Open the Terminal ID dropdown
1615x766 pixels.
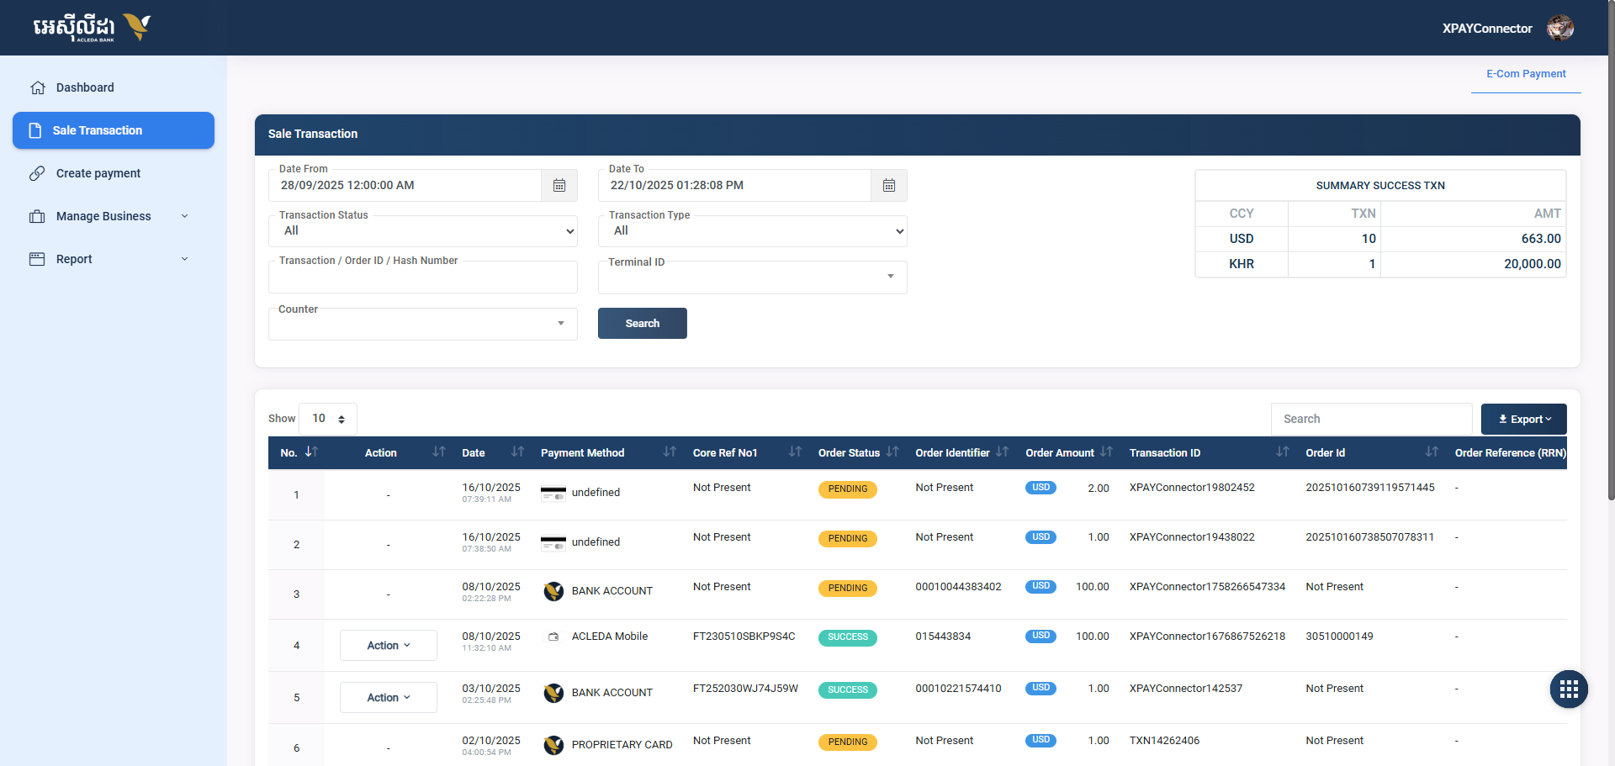(x=752, y=277)
